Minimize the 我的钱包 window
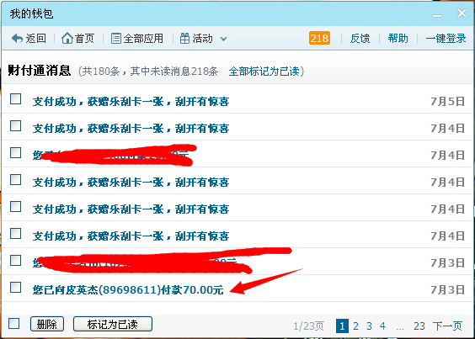This screenshot has height=339, width=475. point(437,15)
